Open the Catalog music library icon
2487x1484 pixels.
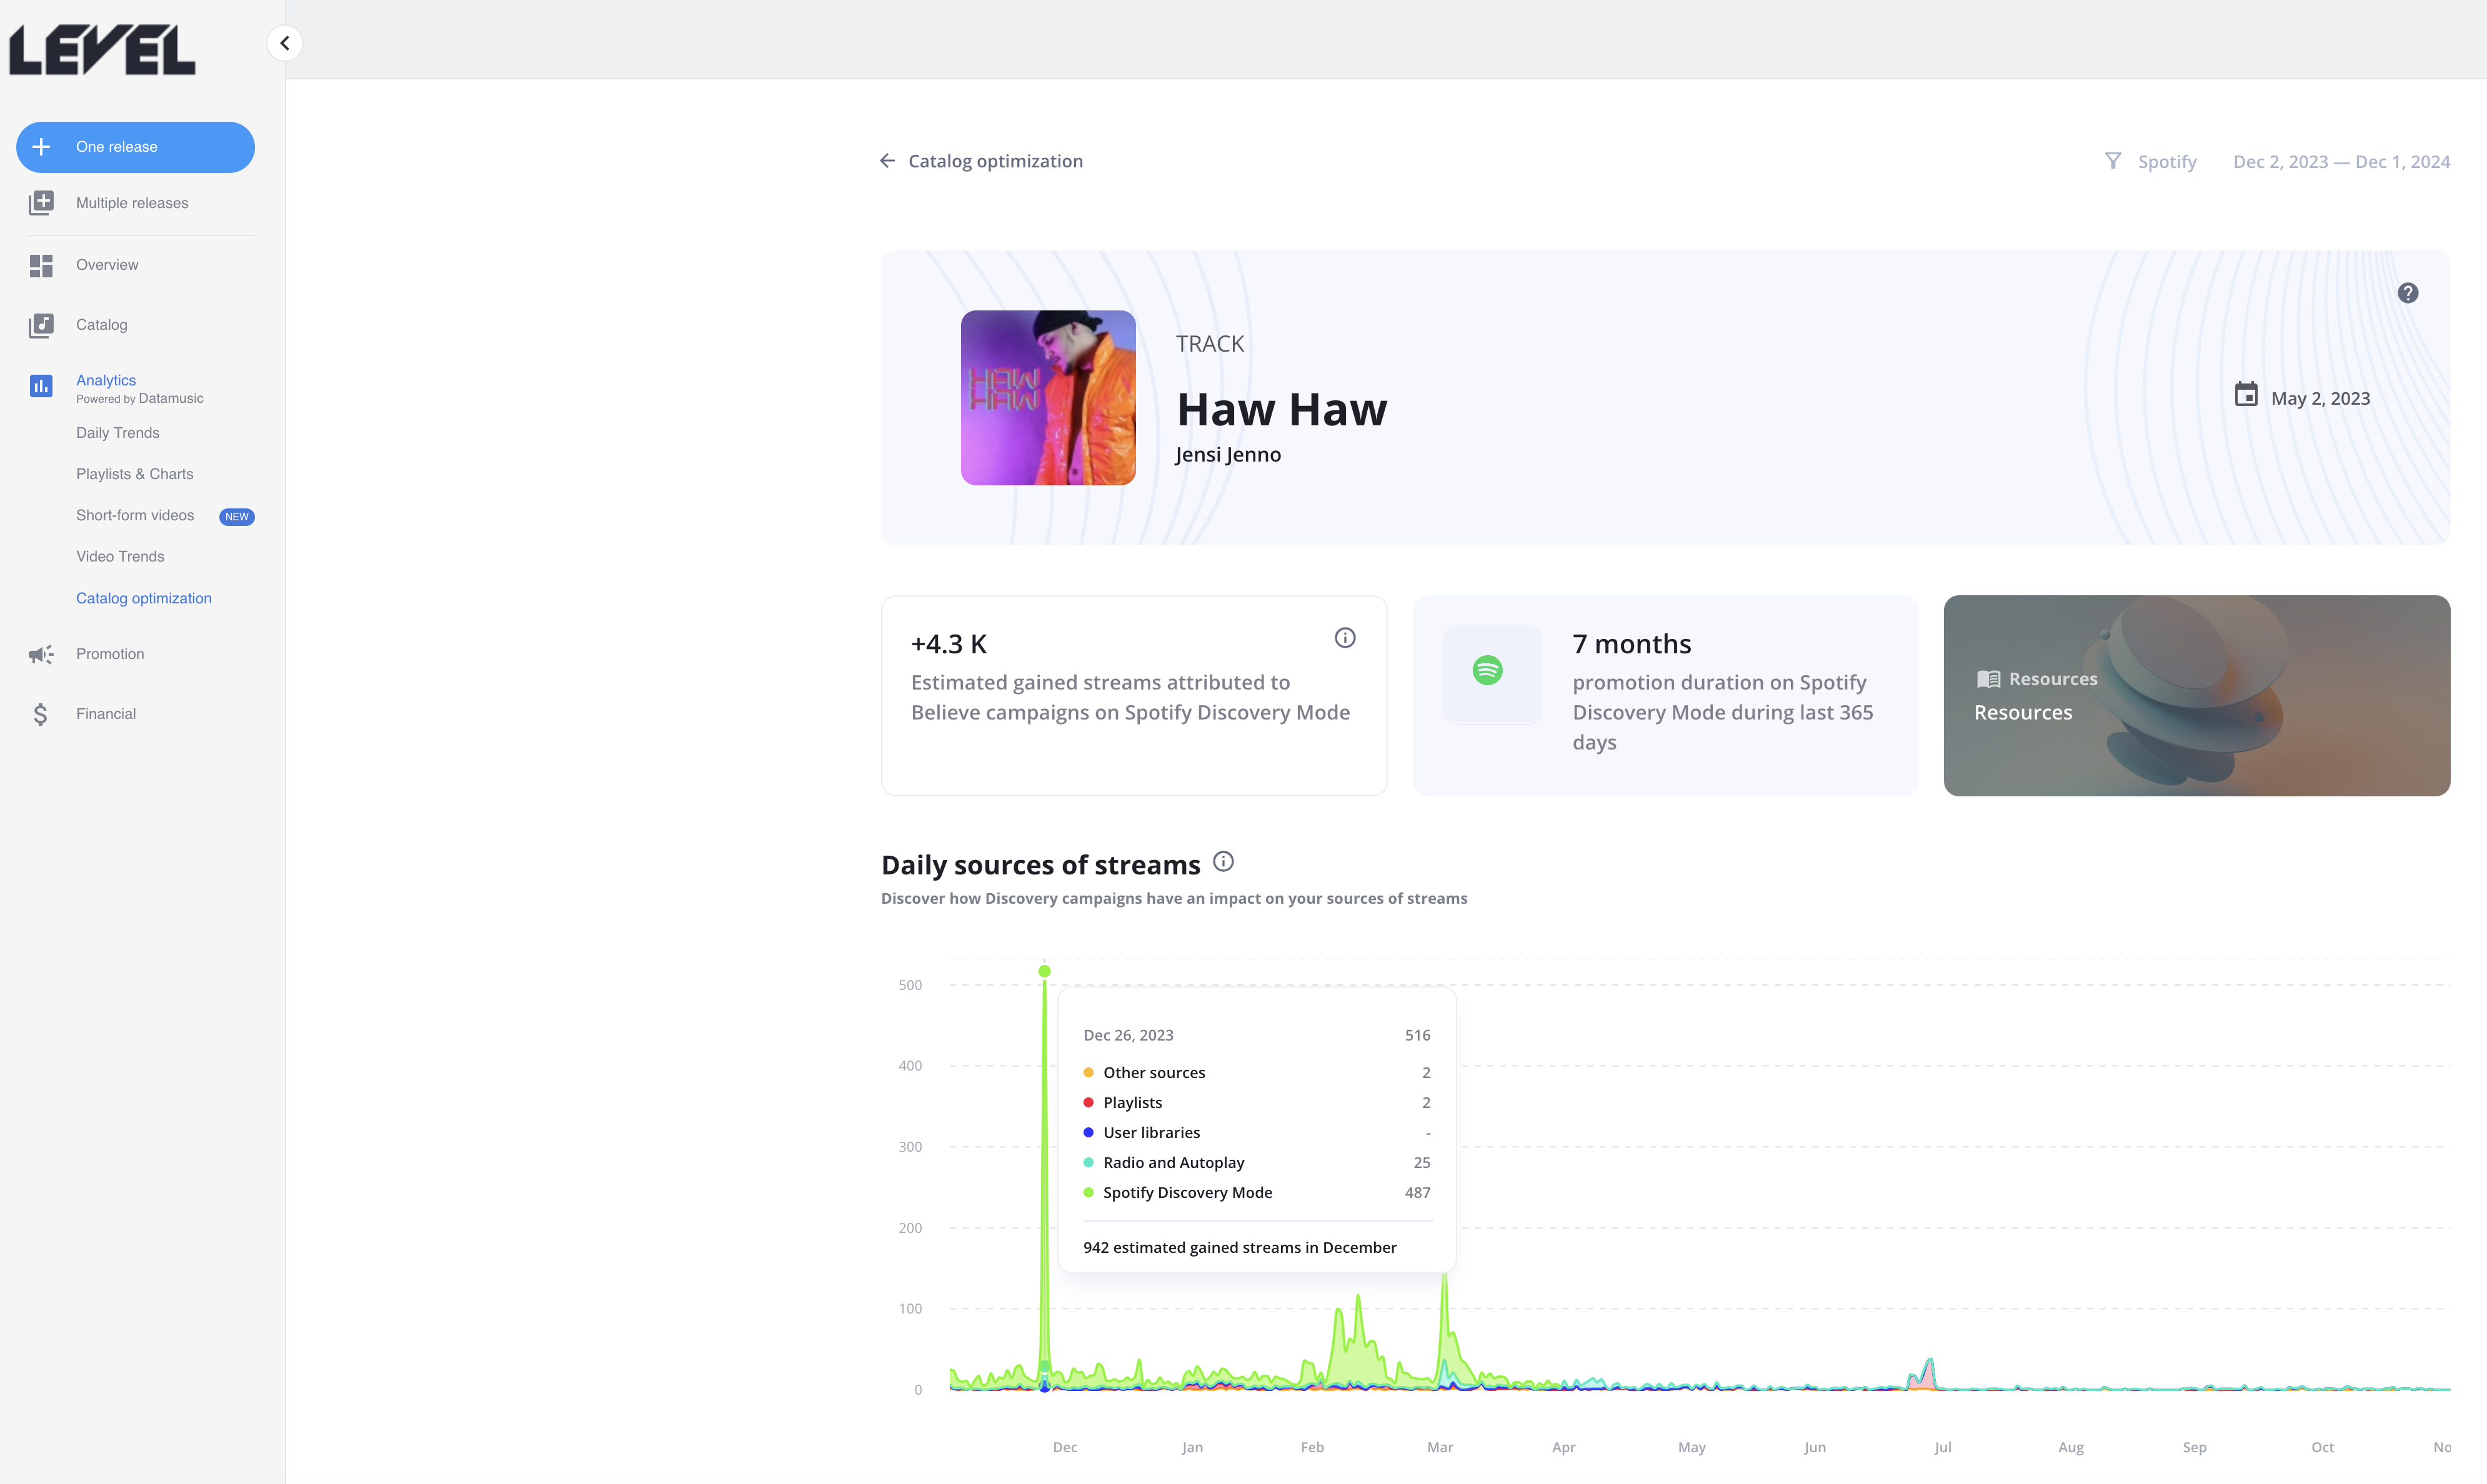coord(41,325)
